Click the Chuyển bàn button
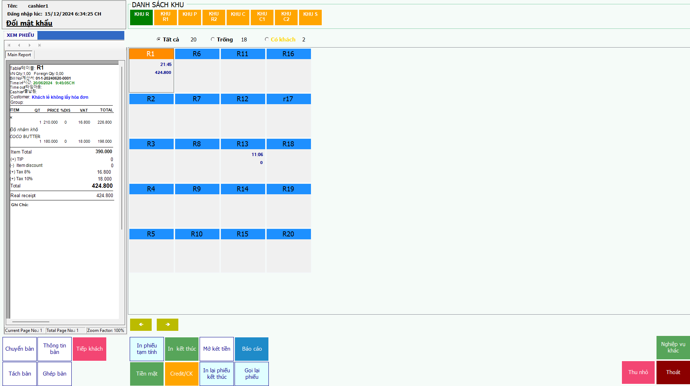This screenshot has height=386, width=690. (19, 349)
